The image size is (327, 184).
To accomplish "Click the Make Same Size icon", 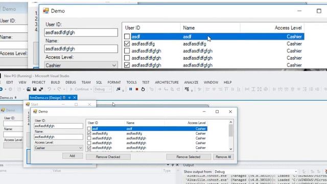I will click(x=260, y=89).
